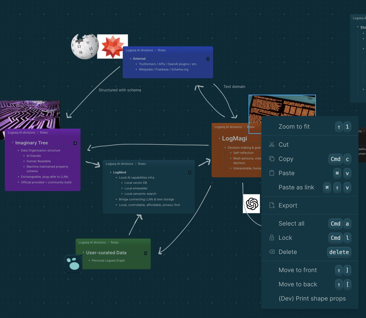Choose Paste as link menu entry
Viewport: 366px width, 318px height.
click(310, 187)
